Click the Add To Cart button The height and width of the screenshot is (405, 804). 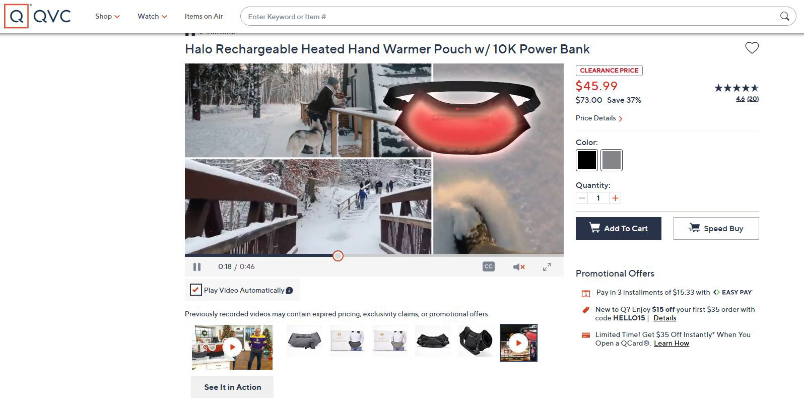(619, 229)
